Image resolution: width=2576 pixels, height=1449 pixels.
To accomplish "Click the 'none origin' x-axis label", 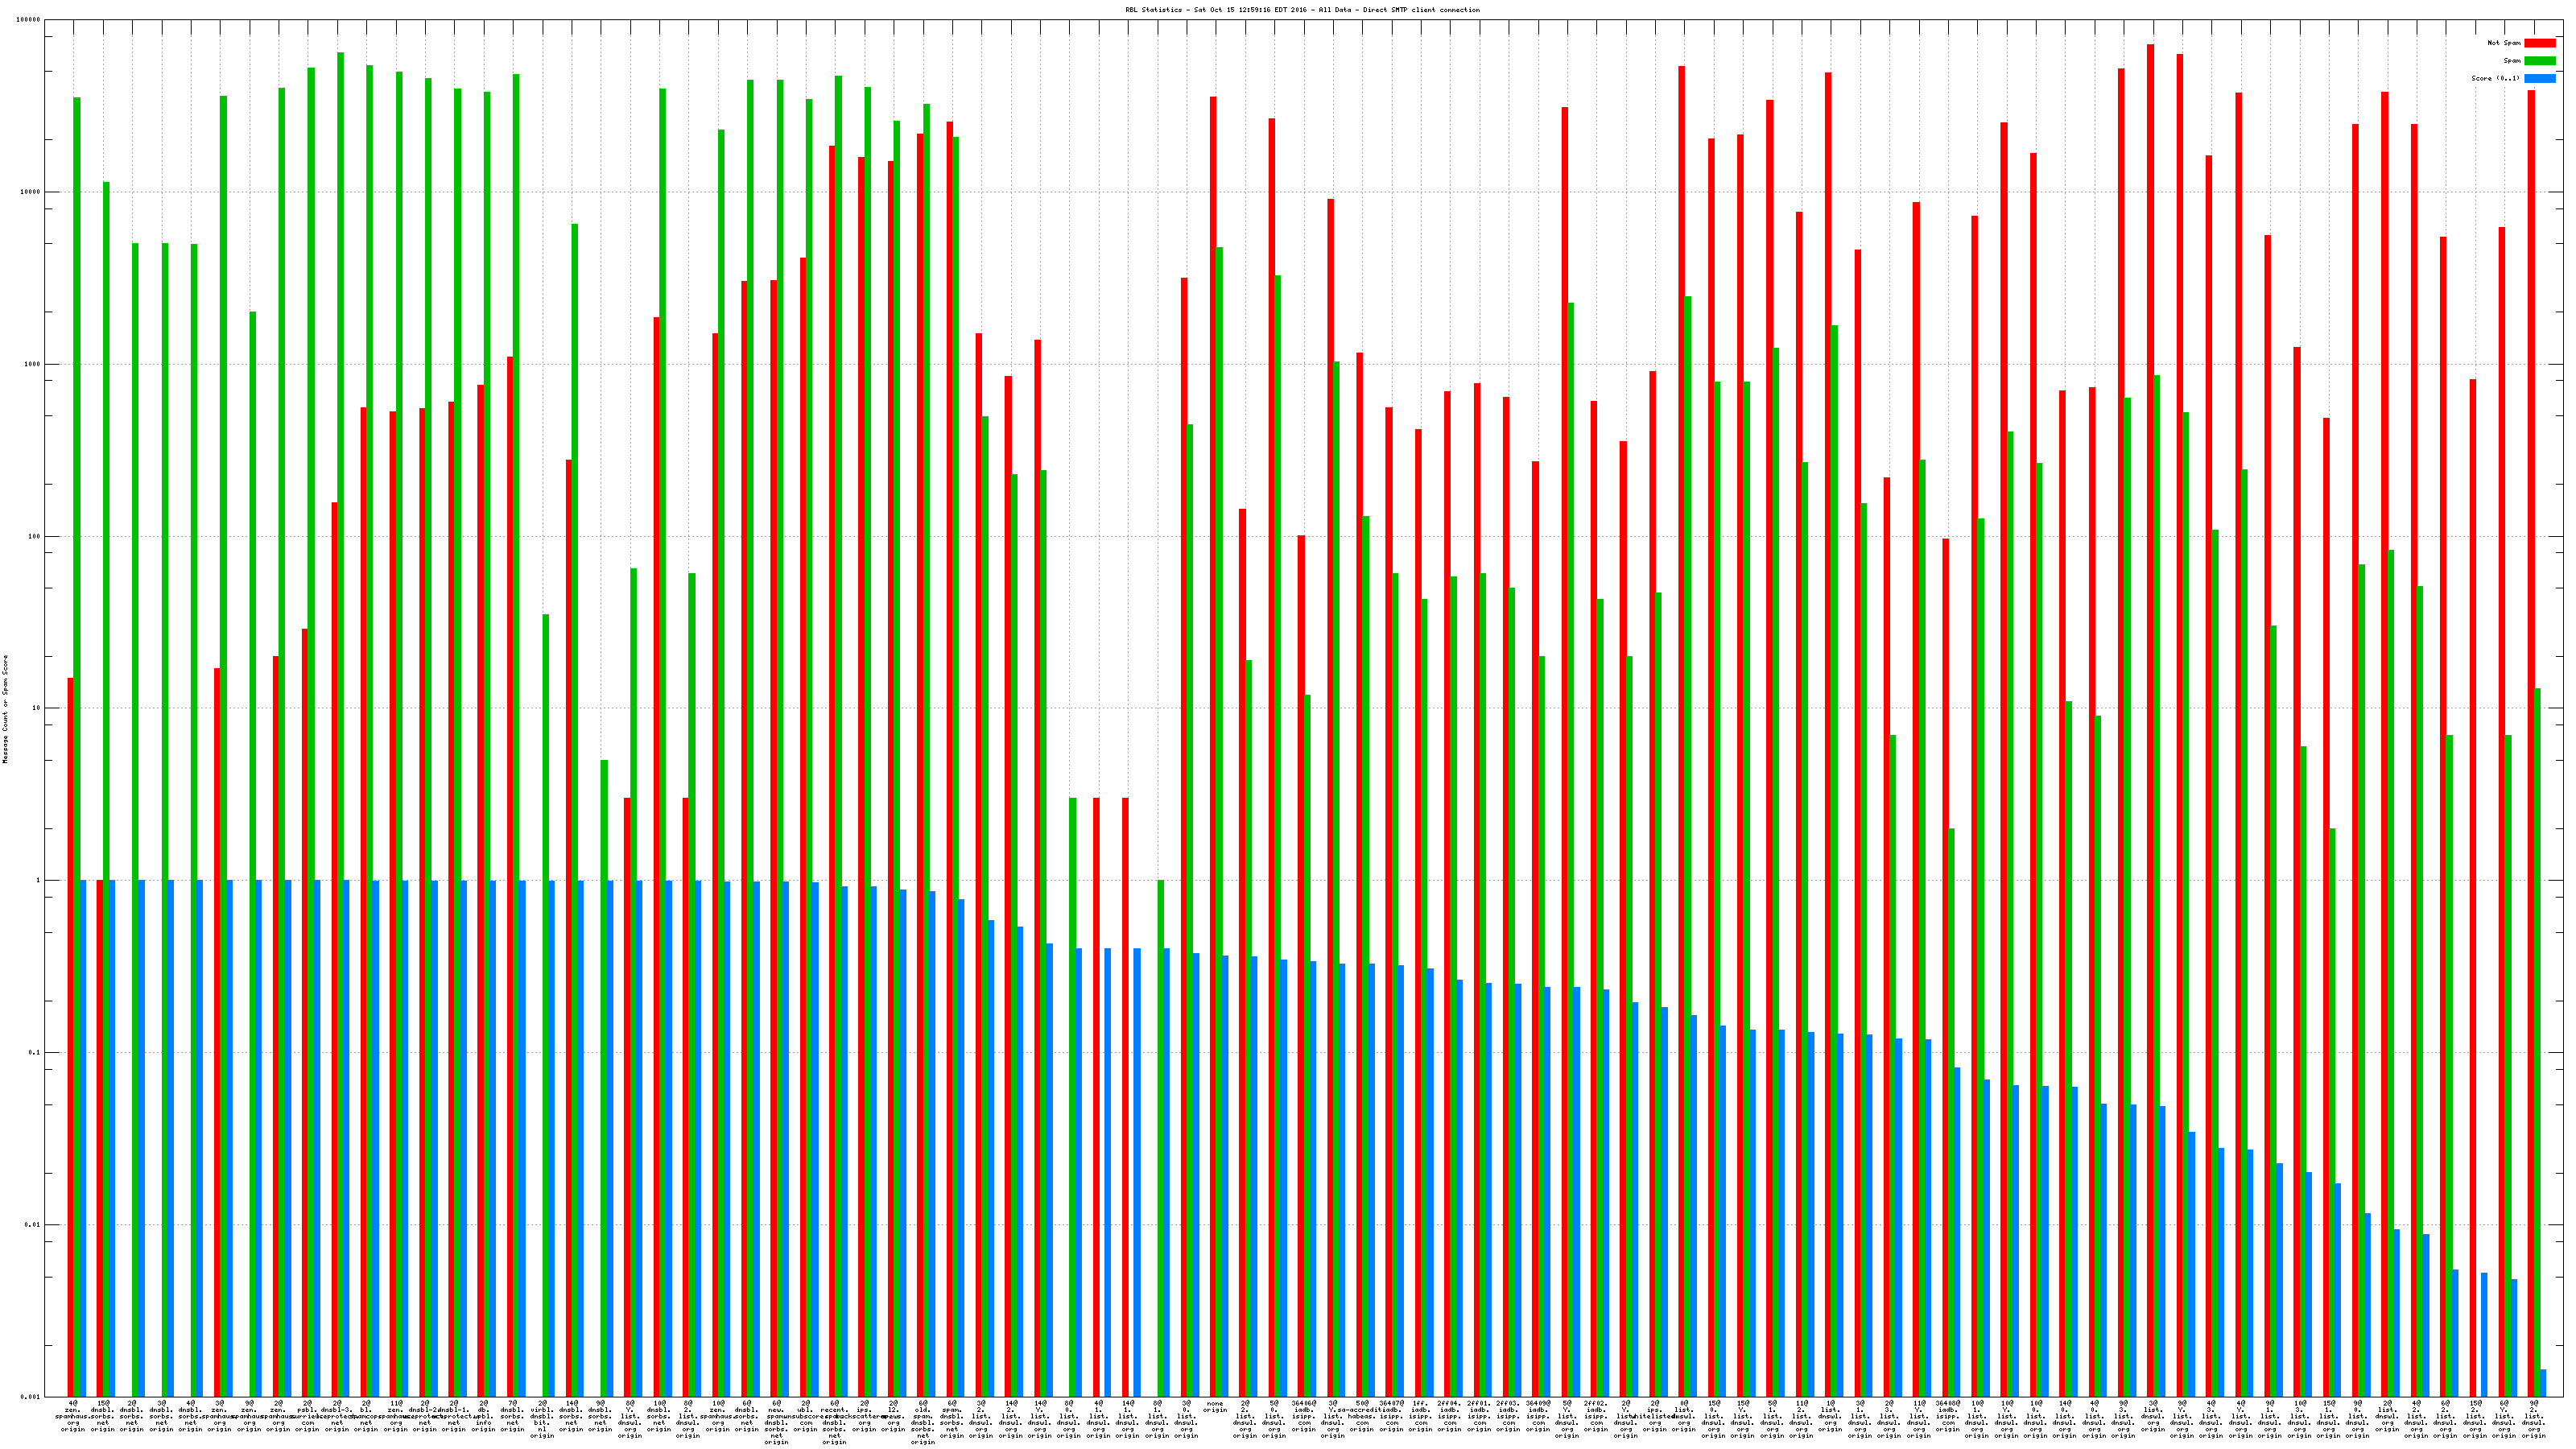I will coord(1216,1407).
